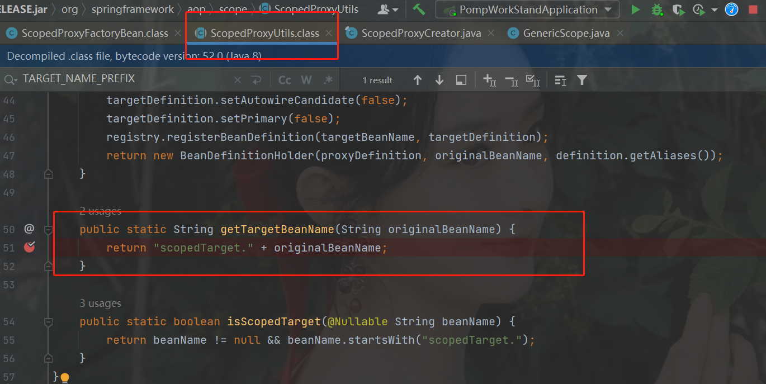Open the PompWorkStandApplication run configuration dropdown
Screen dimensions: 766x384
coord(527,10)
